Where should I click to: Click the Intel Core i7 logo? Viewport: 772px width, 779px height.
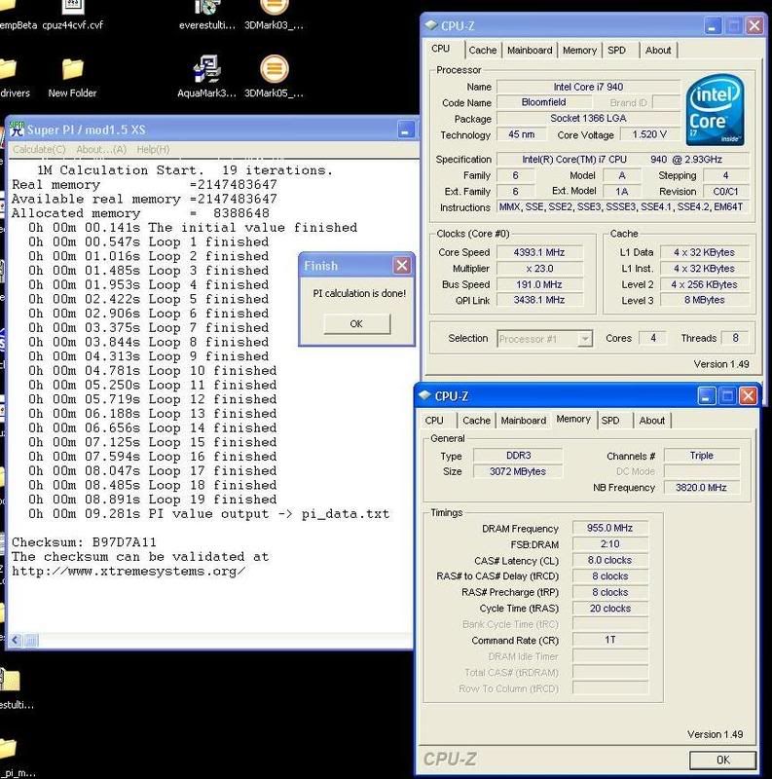coord(715,109)
